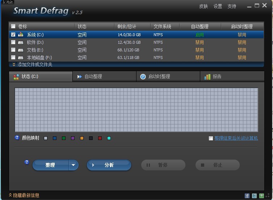273x200 pixels.
Task: Uncheck the 系统 (C:) drive checkbox
Action: coord(13,35)
